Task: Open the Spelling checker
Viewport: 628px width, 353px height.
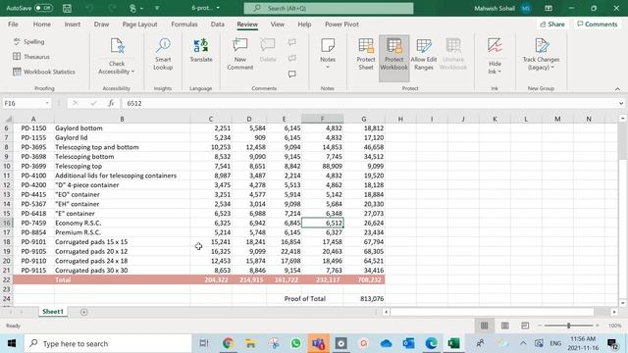Action: point(28,41)
